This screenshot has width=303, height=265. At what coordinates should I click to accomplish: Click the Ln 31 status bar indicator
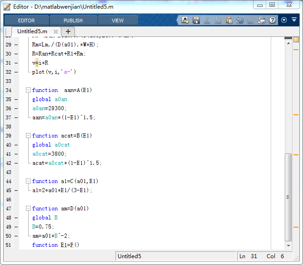click(x=248, y=256)
